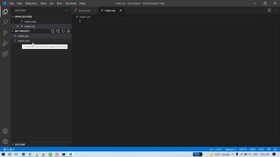Open the File menu

[x=11, y=3]
